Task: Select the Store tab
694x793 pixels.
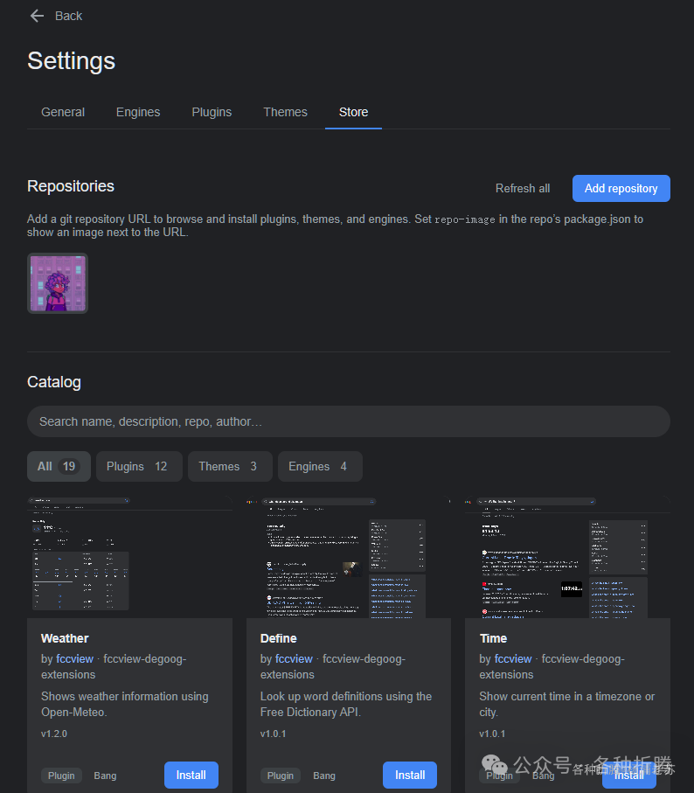Action: click(x=353, y=112)
